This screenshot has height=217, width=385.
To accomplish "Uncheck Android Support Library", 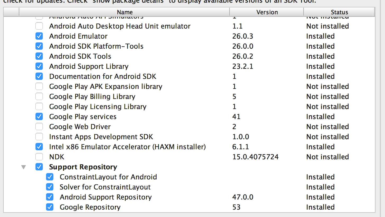I will [39, 66].
